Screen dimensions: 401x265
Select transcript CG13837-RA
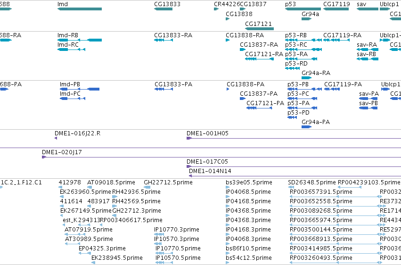243,50
